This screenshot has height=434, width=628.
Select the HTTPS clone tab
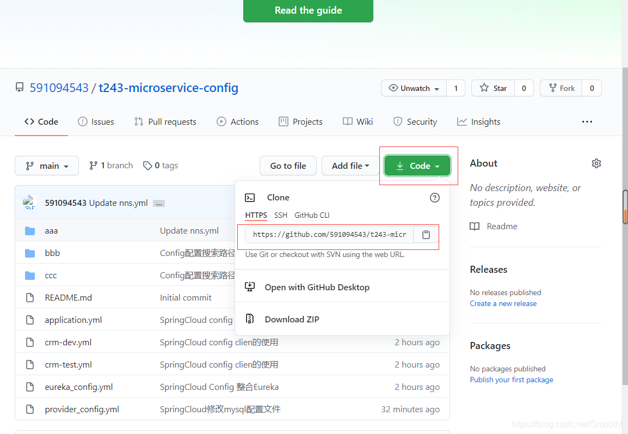pos(256,215)
